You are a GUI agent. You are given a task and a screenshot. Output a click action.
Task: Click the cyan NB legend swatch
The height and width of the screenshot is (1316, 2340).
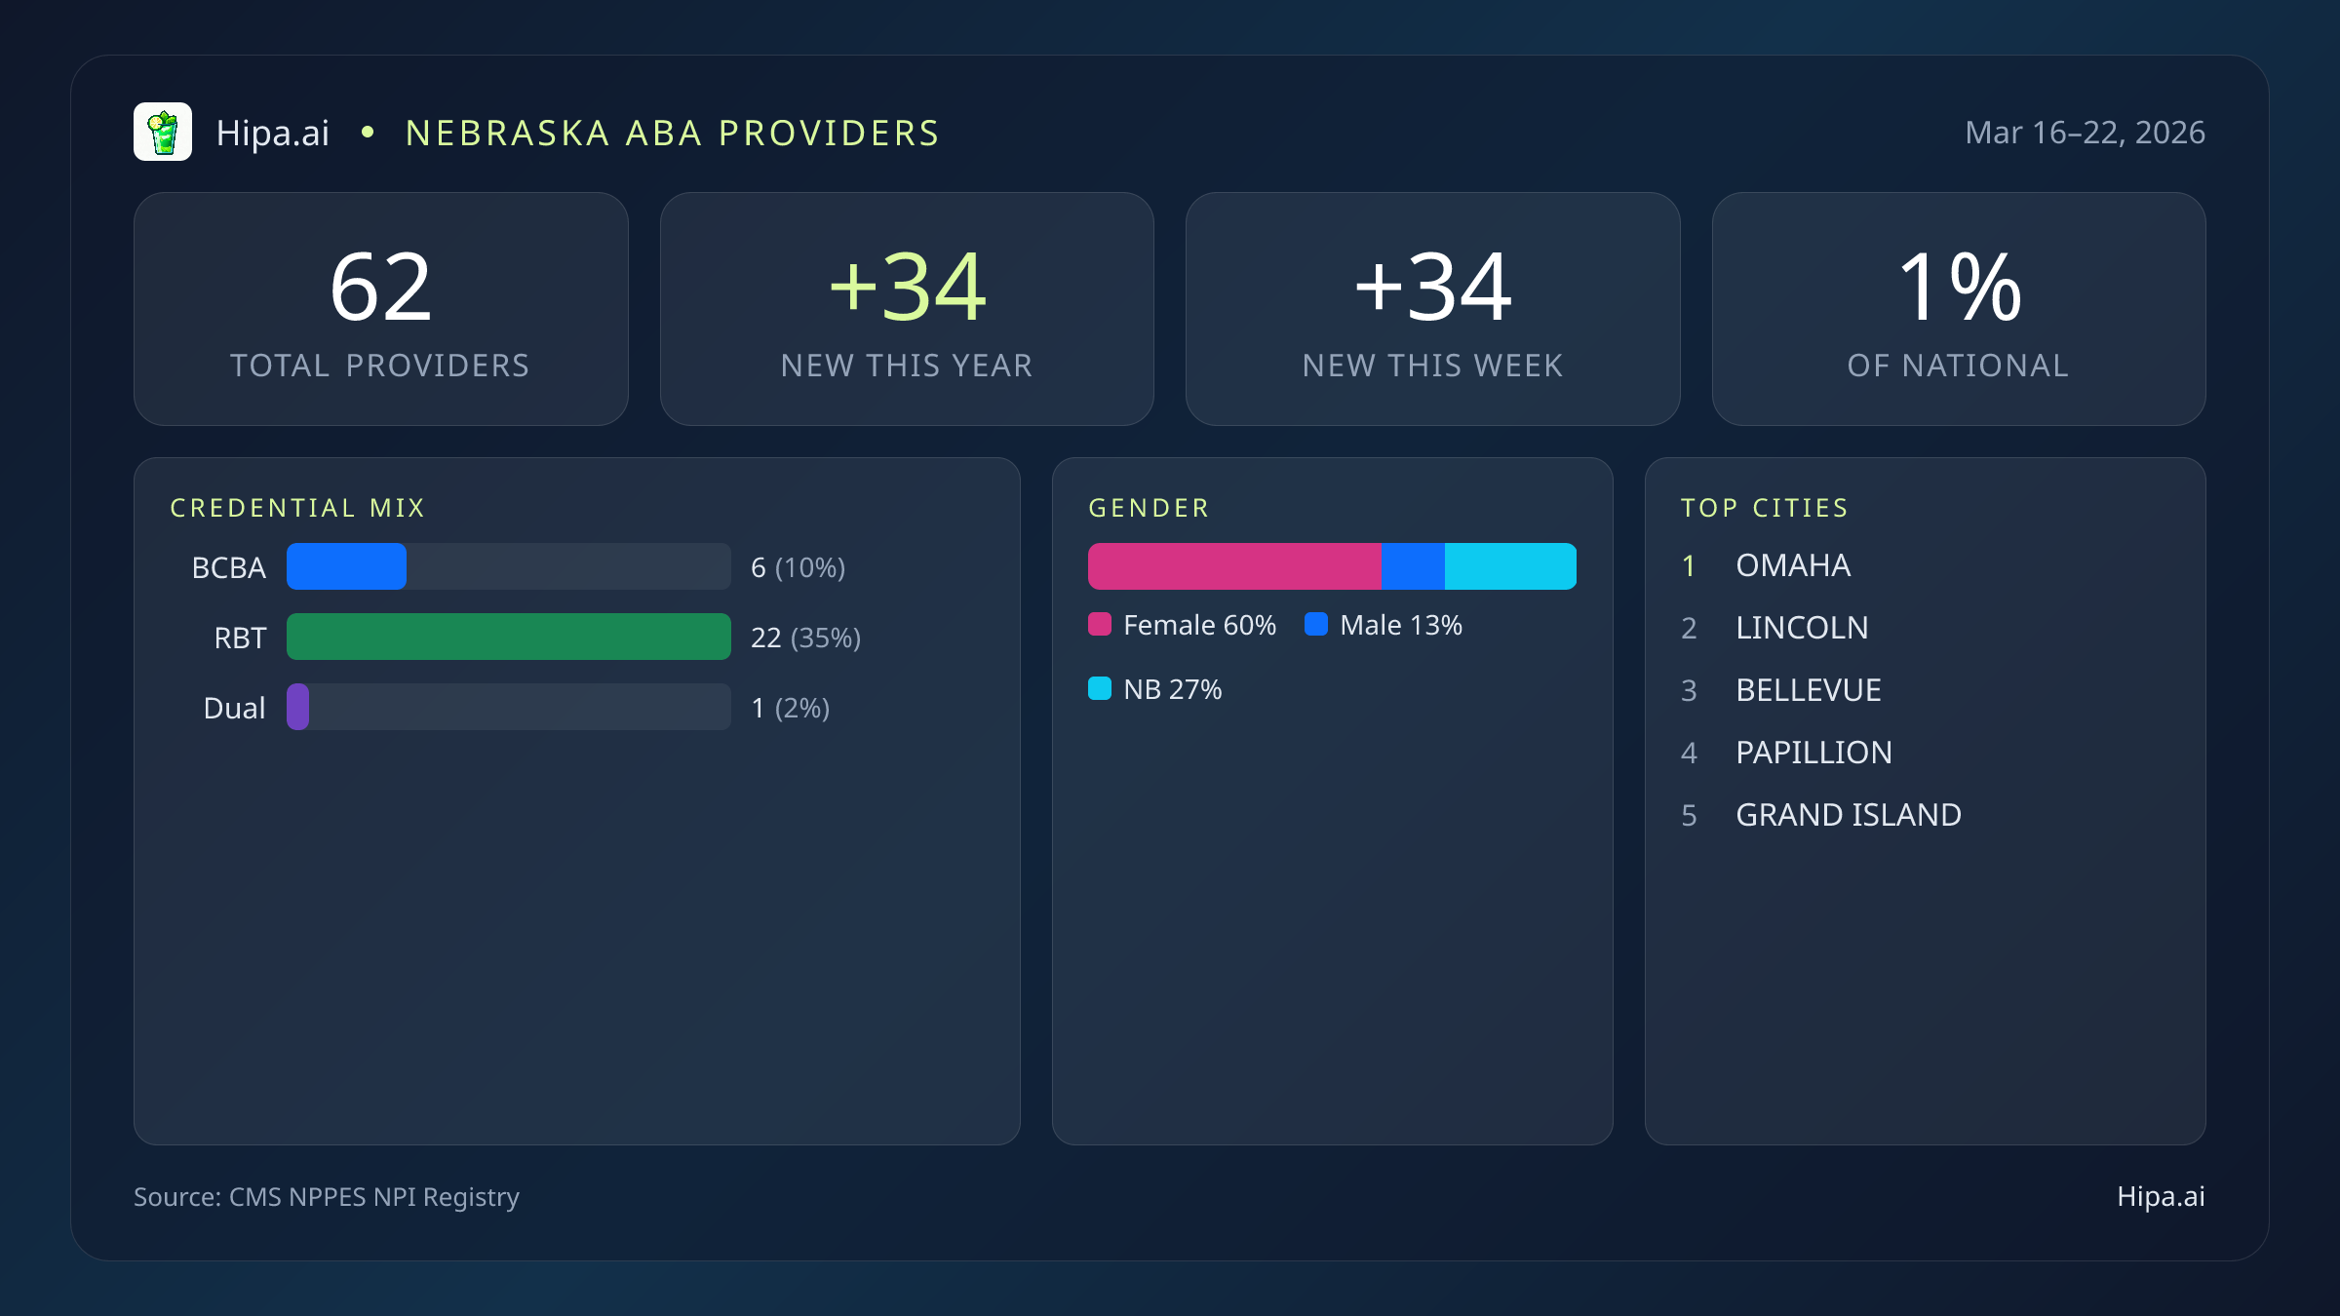pos(1100,689)
